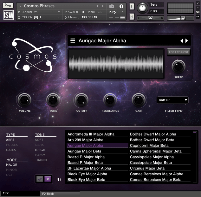201x197 pixels.
Task: Toggle LOCK TO HOST
Action: pyautogui.click(x=179, y=52)
